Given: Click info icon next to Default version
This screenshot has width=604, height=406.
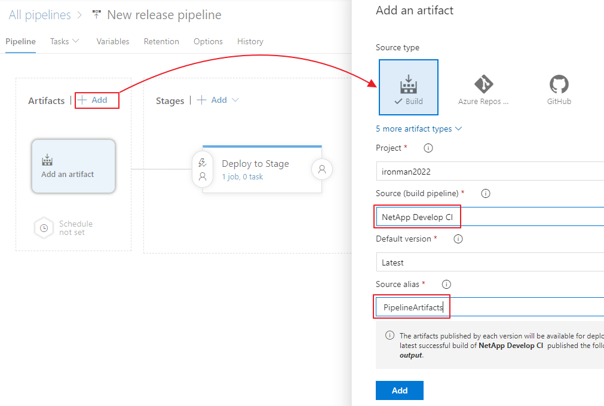Looking at the screenshot, I should [458, 239].
